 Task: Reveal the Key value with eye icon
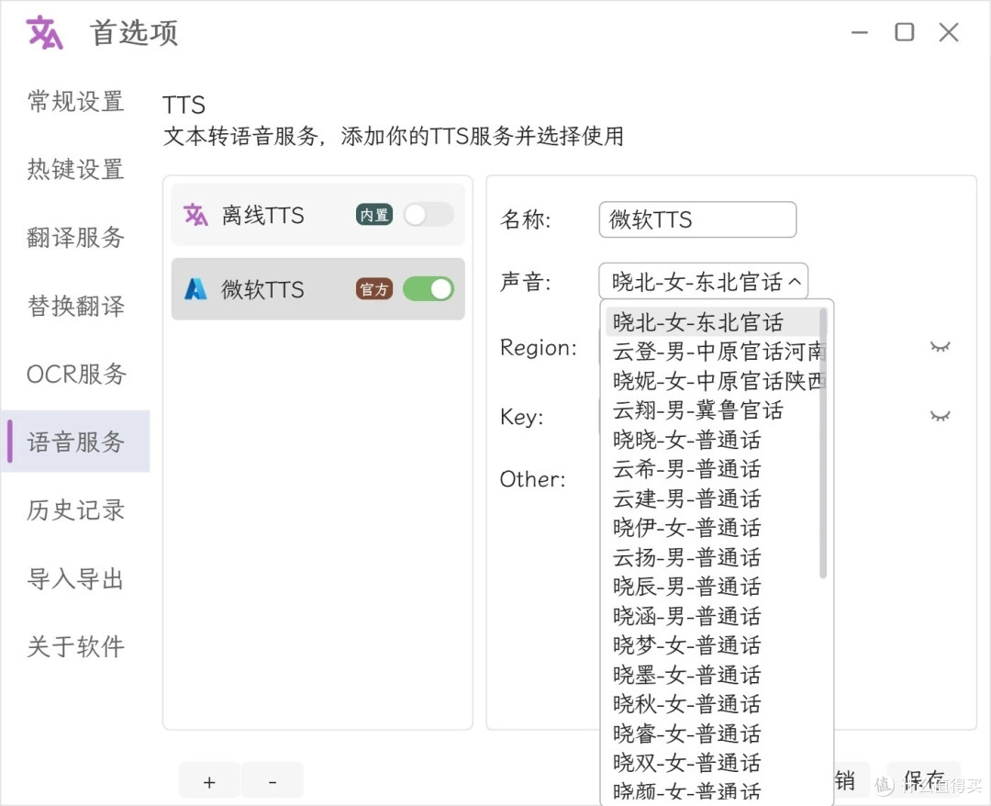(x=940, y=415)
